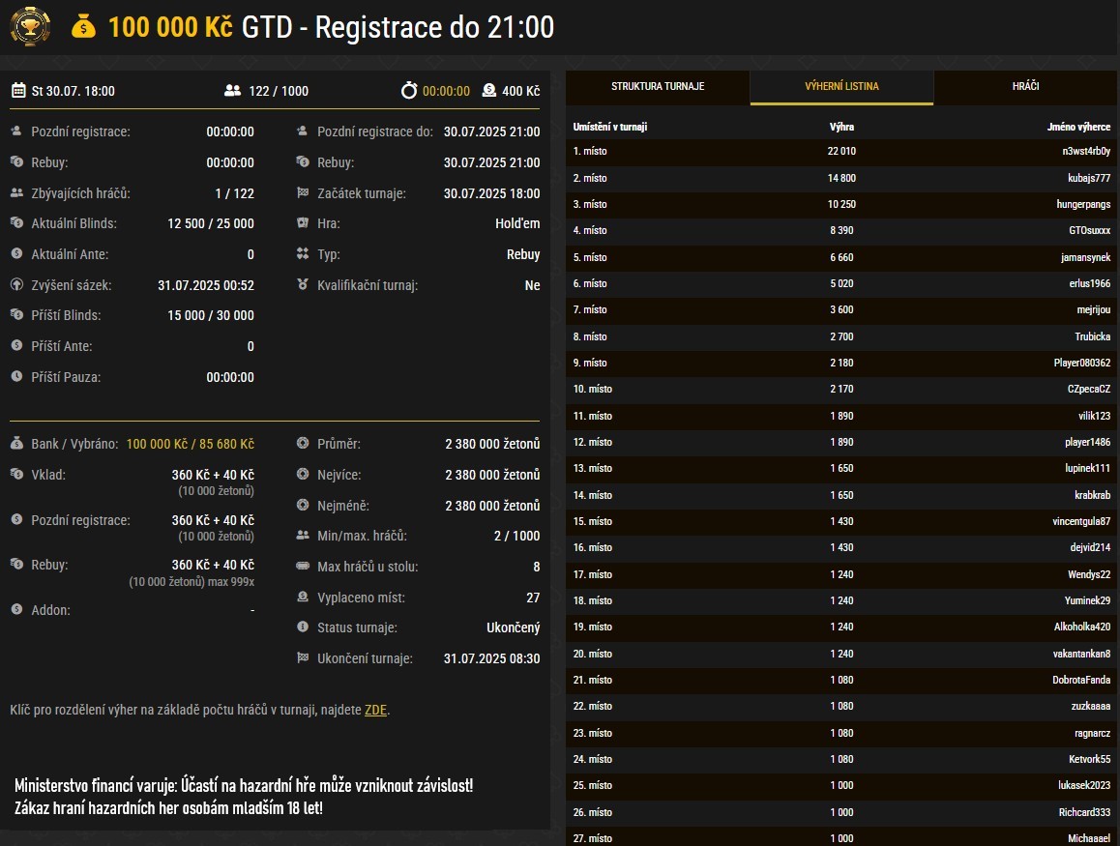Viewport: 1120px width, 846px height.
Task: Click the stopwatch icon beside 00:00:00
Action: coord(409,91)
